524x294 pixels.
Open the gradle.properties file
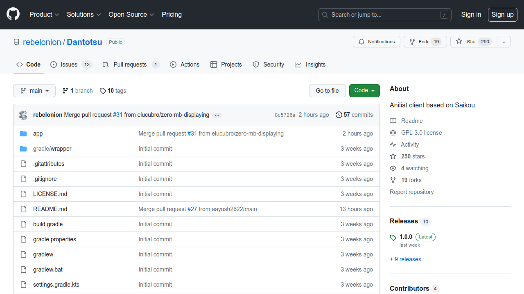54,239
